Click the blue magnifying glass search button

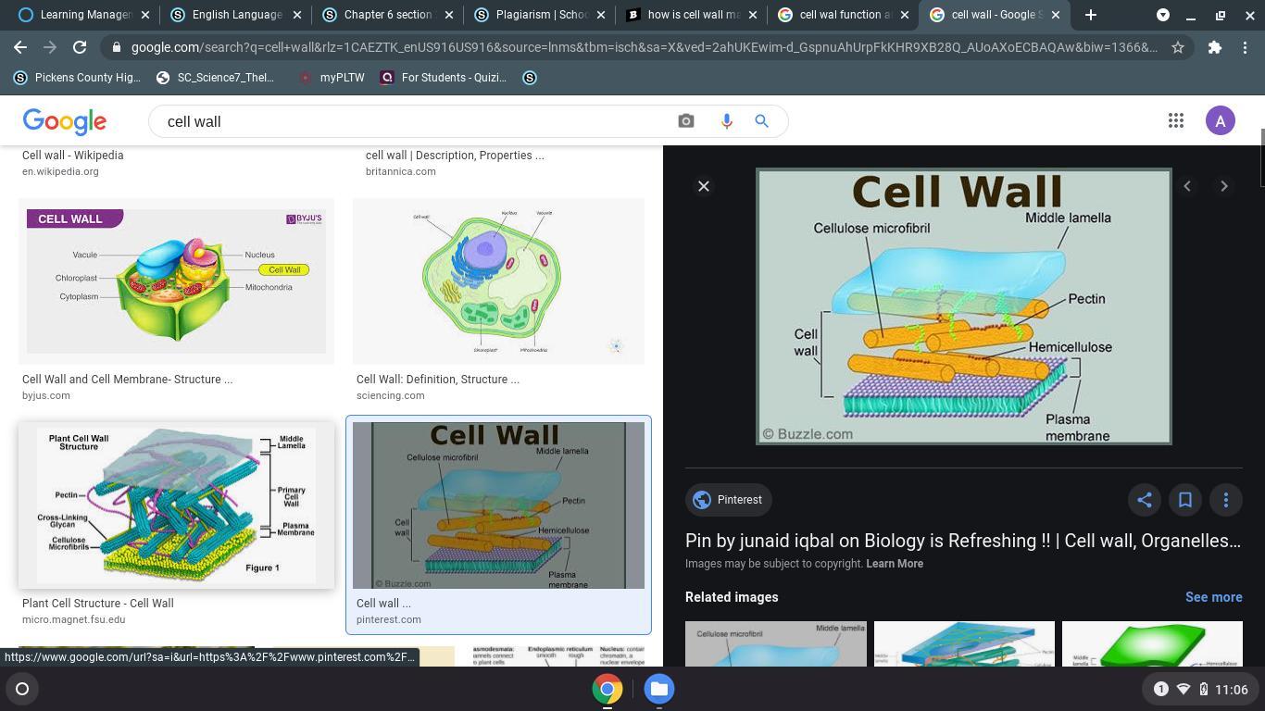coord(761,121)
